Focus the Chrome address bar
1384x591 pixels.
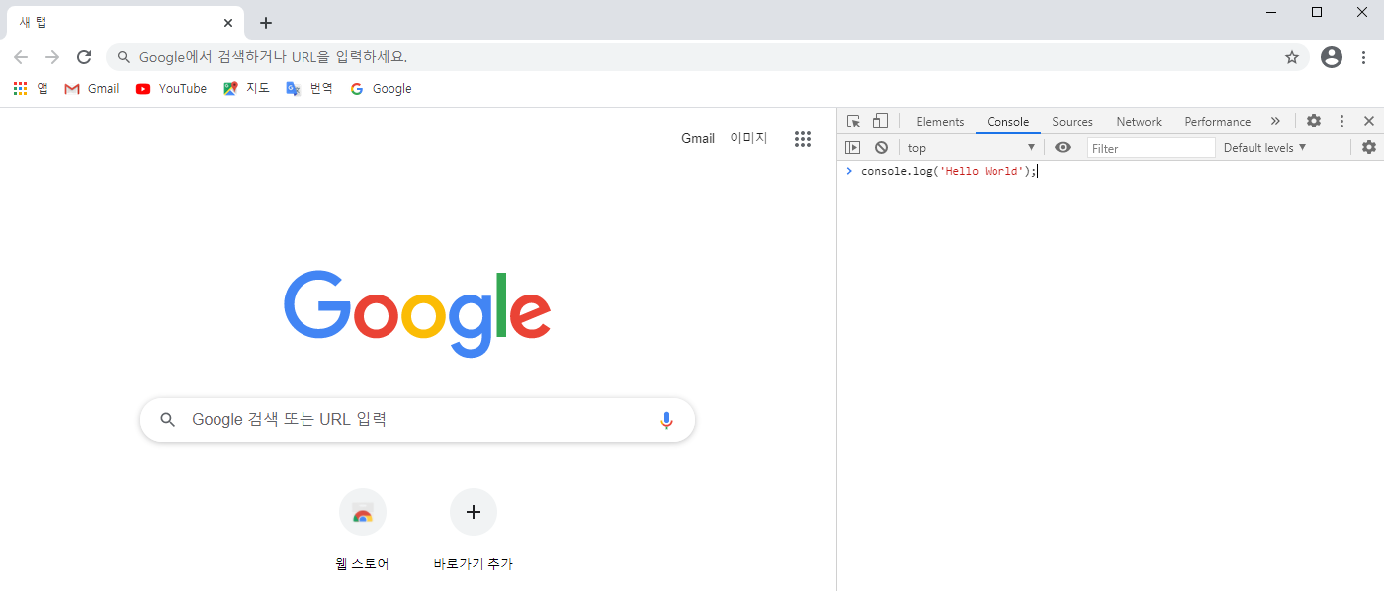pyautogui.click(x=708, y=57)
